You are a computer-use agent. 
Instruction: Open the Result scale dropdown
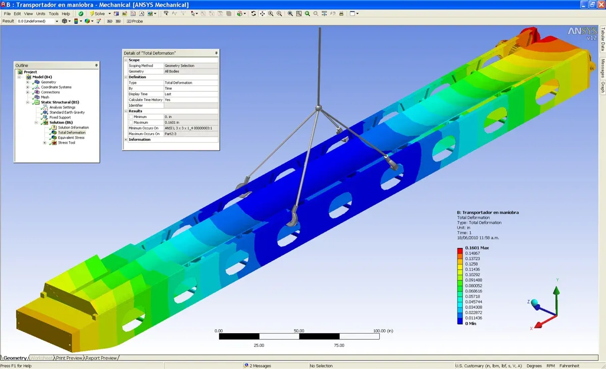coord(56,21)
